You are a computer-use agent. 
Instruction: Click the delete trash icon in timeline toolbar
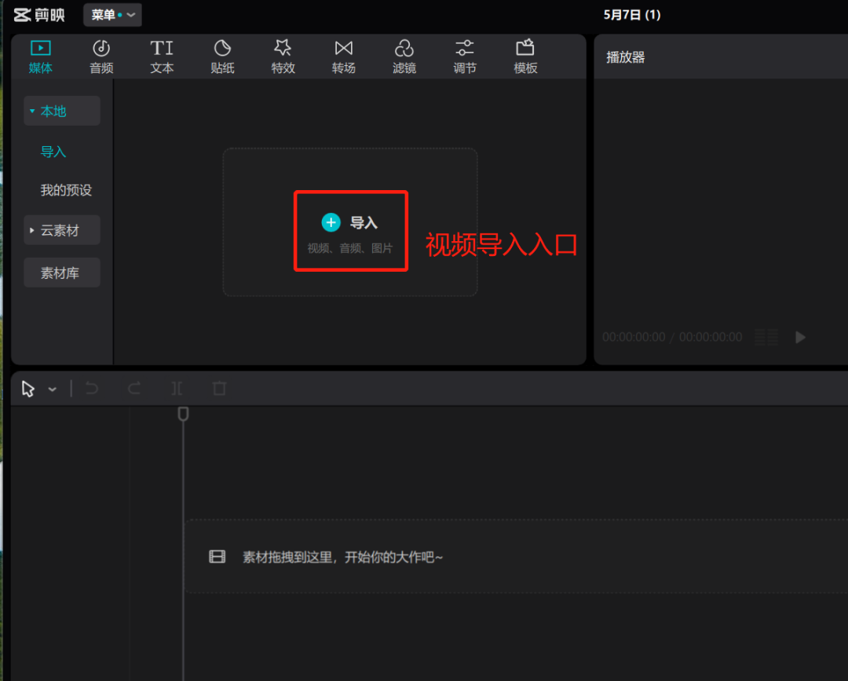219,388
